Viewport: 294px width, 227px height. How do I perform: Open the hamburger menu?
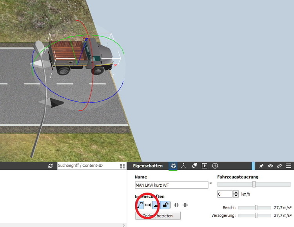click(x=289, y=166)
